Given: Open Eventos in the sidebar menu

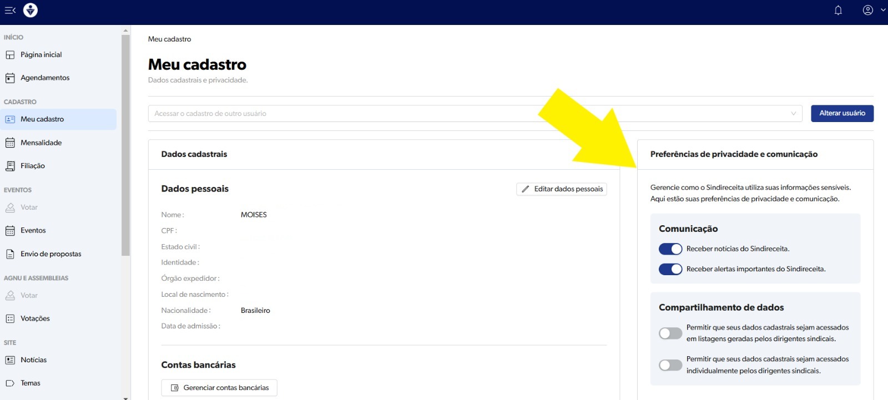Looking at the screenshot, I should [x=33, y=231].
